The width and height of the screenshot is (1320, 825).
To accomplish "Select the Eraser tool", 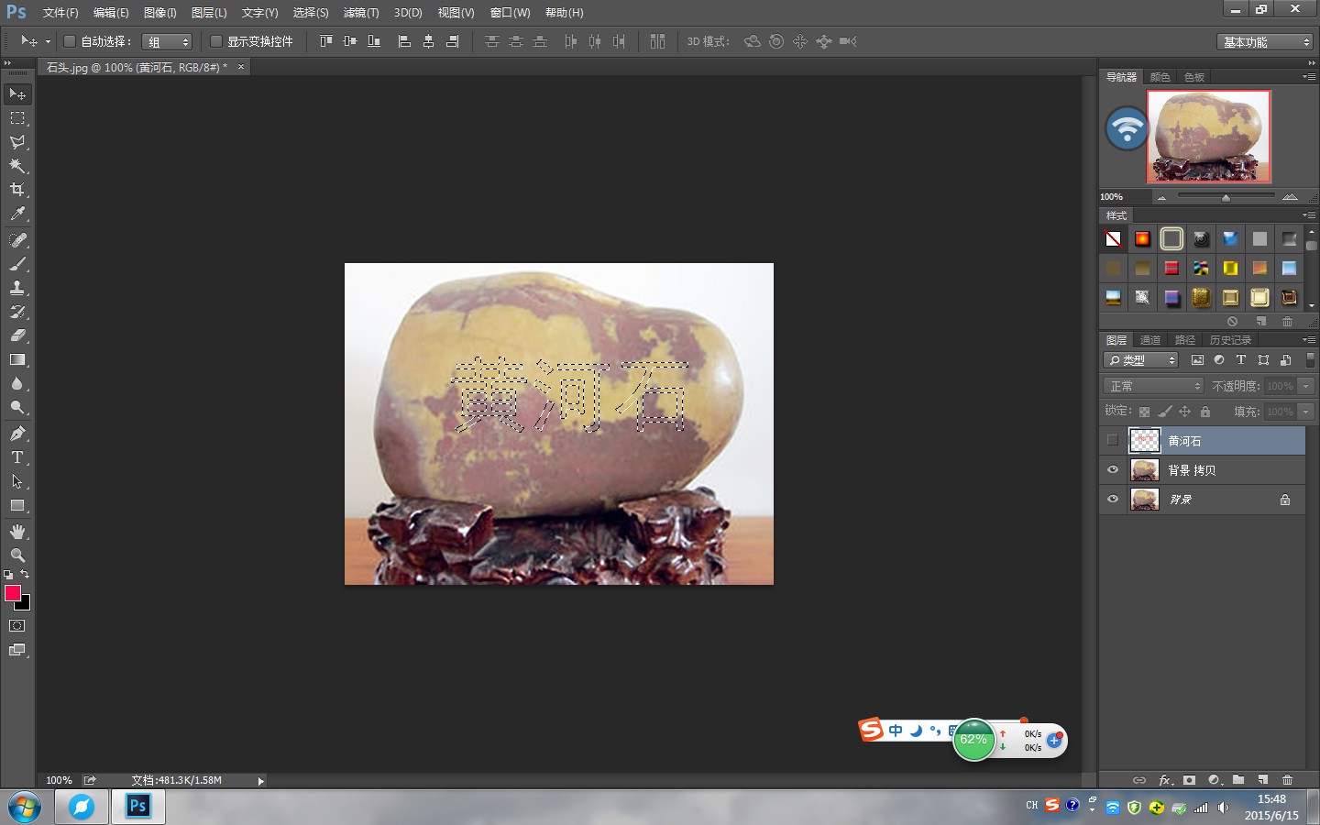I will (x=17, y=335).
